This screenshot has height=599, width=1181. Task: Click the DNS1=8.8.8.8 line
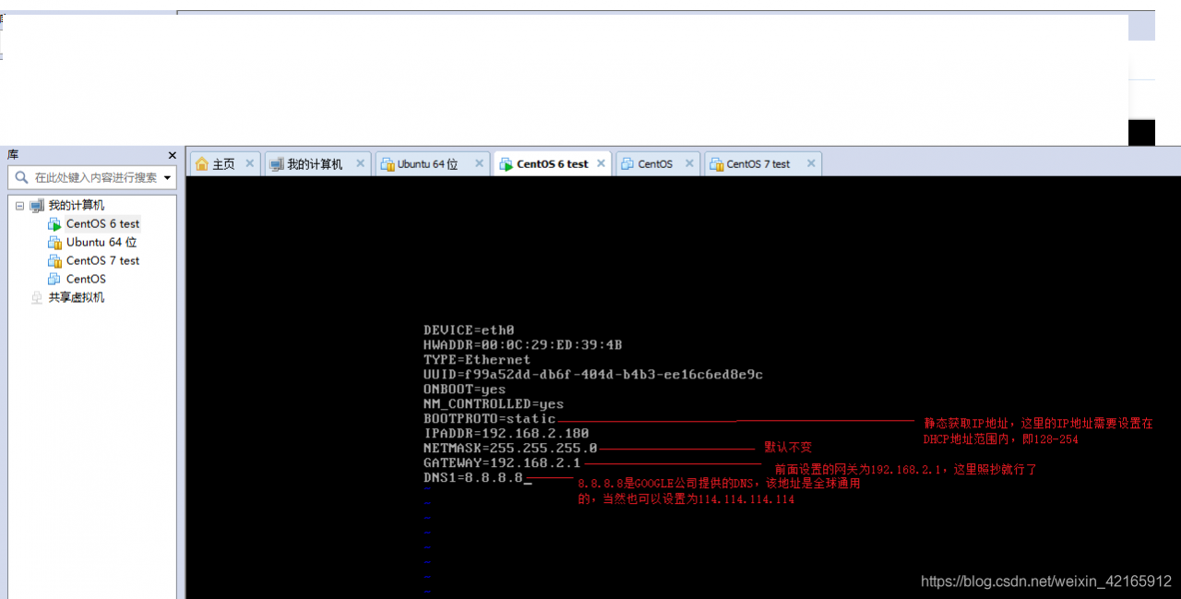473,477
